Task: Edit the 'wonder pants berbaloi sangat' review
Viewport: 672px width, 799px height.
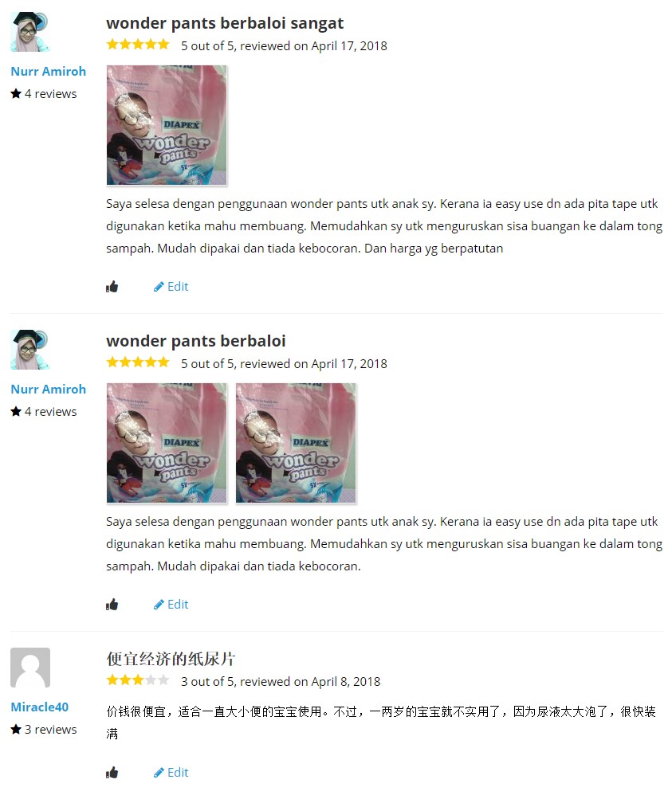Action: tap(171, 287)
